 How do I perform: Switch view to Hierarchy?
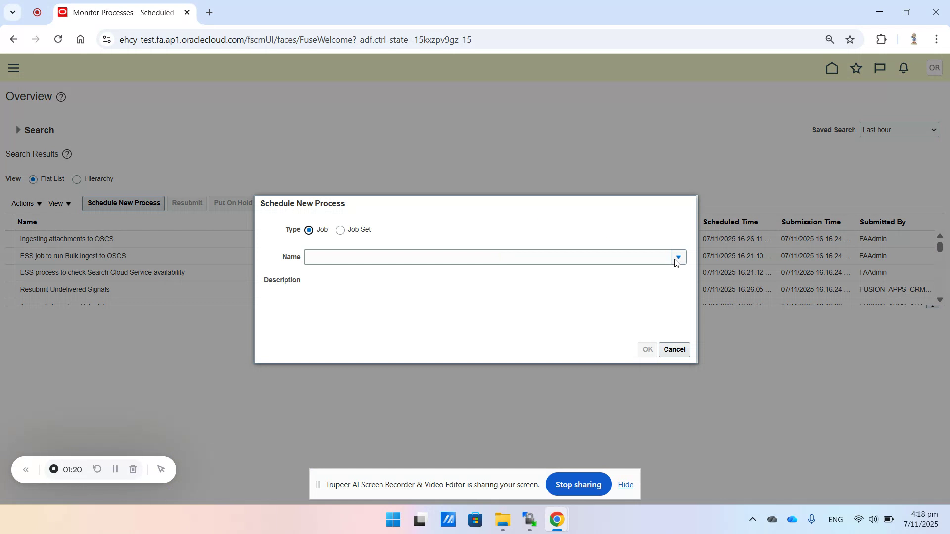[x=77, y=179]
